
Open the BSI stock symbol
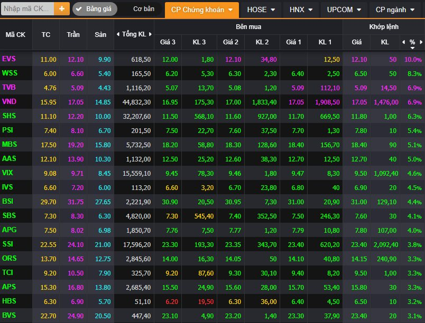(7, 201)
